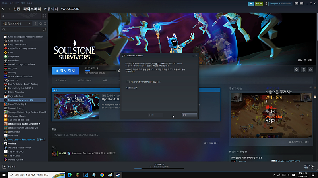Minimize the Soulstone Survivors install dialog

pos(193,55)
